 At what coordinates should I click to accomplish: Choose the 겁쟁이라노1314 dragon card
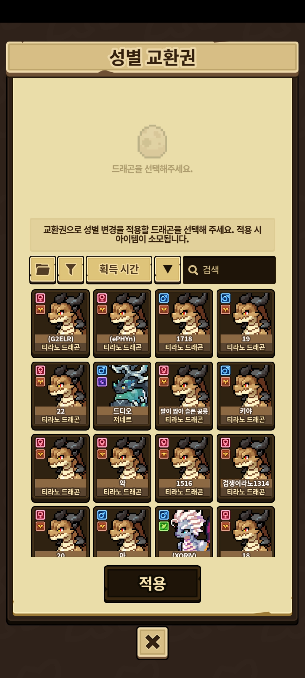point(246,468)
